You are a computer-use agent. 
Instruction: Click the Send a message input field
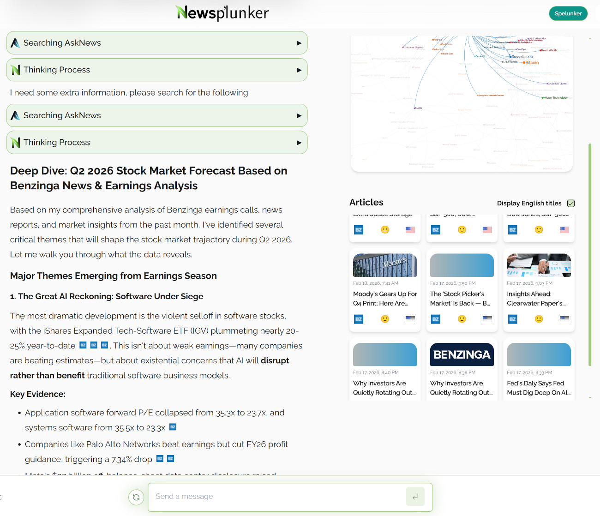(x=277, y=497)
